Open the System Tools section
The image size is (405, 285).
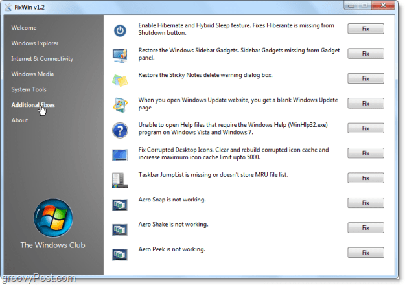pos(29,89)
